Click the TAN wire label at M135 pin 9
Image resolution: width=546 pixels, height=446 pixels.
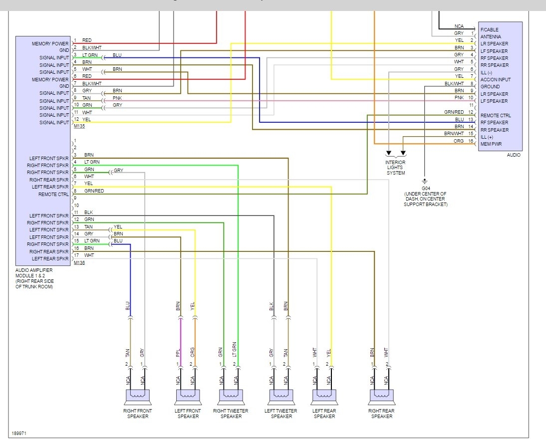[86, 98]
